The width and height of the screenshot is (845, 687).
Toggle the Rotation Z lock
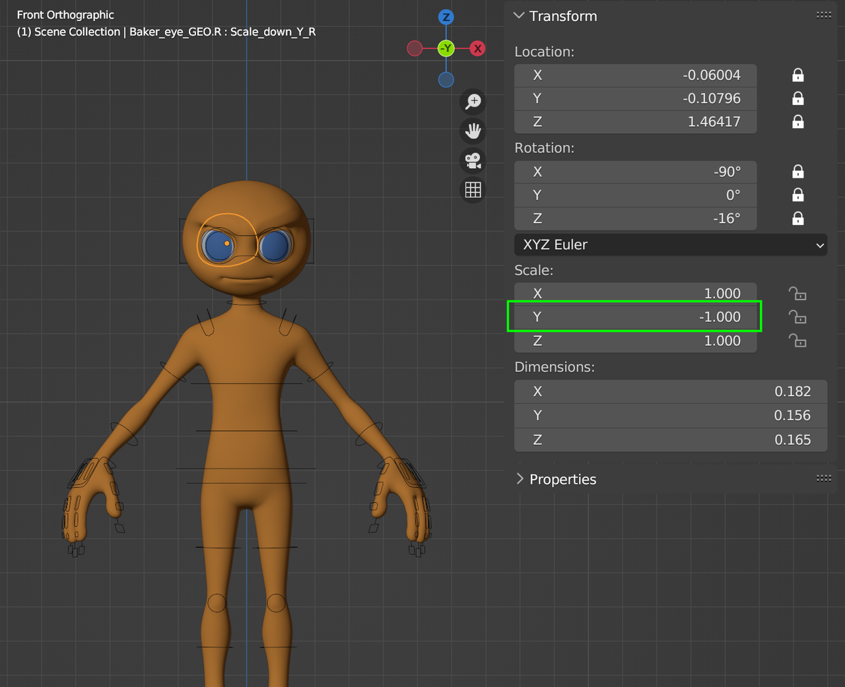(x=797, y=218)
